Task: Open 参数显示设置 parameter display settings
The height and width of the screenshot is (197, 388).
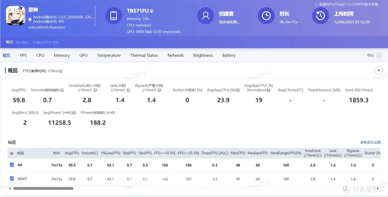Action: [x=370, y=142]
